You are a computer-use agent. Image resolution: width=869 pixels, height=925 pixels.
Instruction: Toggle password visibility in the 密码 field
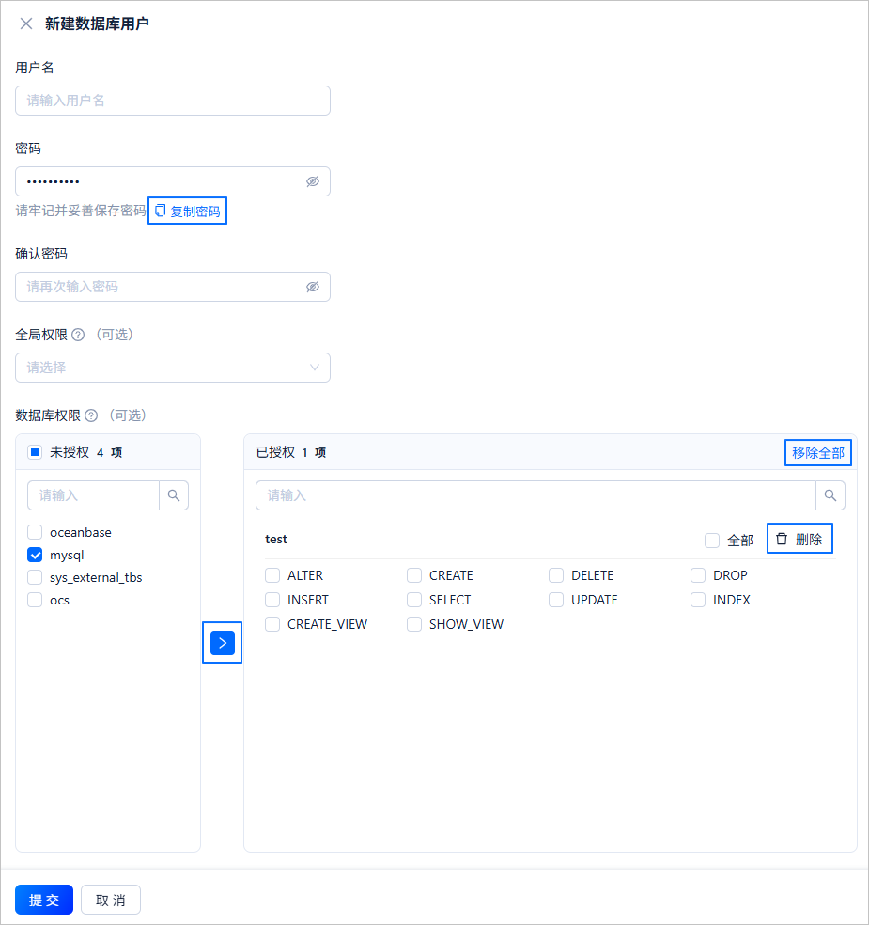tap(313, 180)
